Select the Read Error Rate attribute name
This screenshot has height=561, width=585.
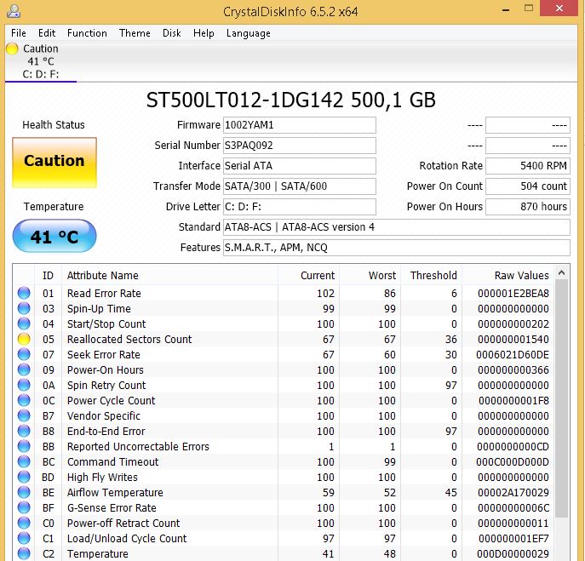[104, 294]
